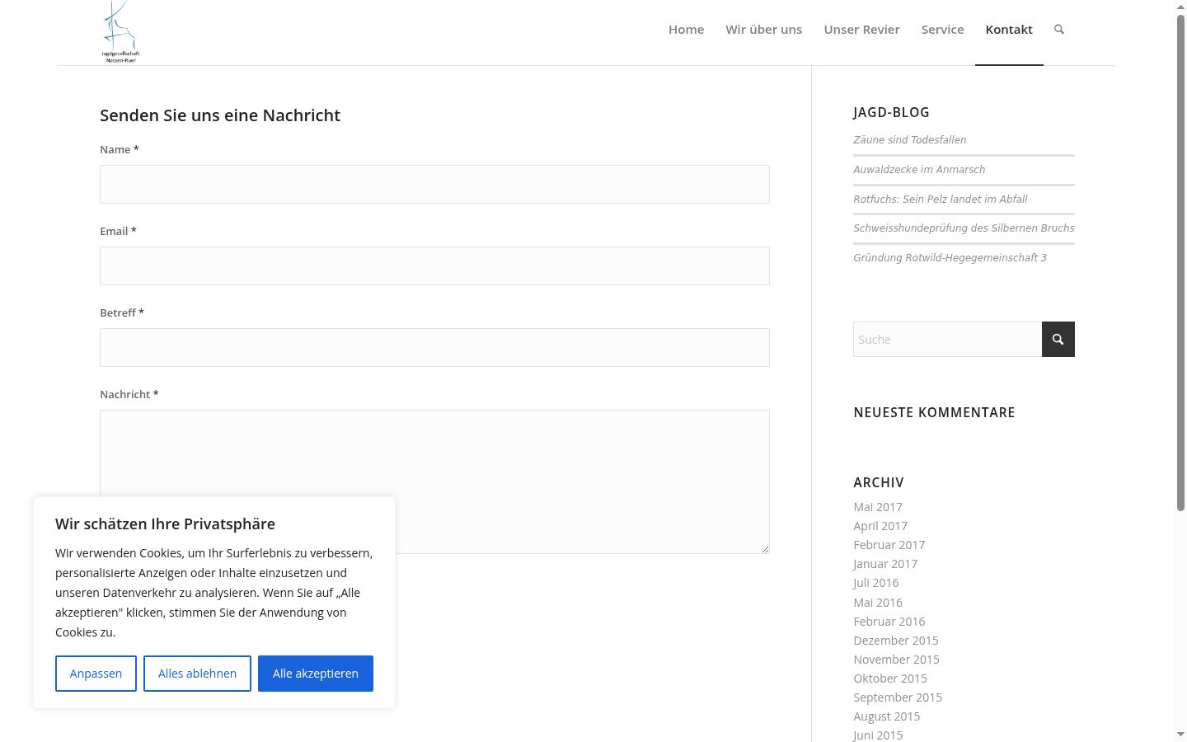Screen dimensions: 1187x742
Task: Select the Service menu item
Action: point(942,30)
